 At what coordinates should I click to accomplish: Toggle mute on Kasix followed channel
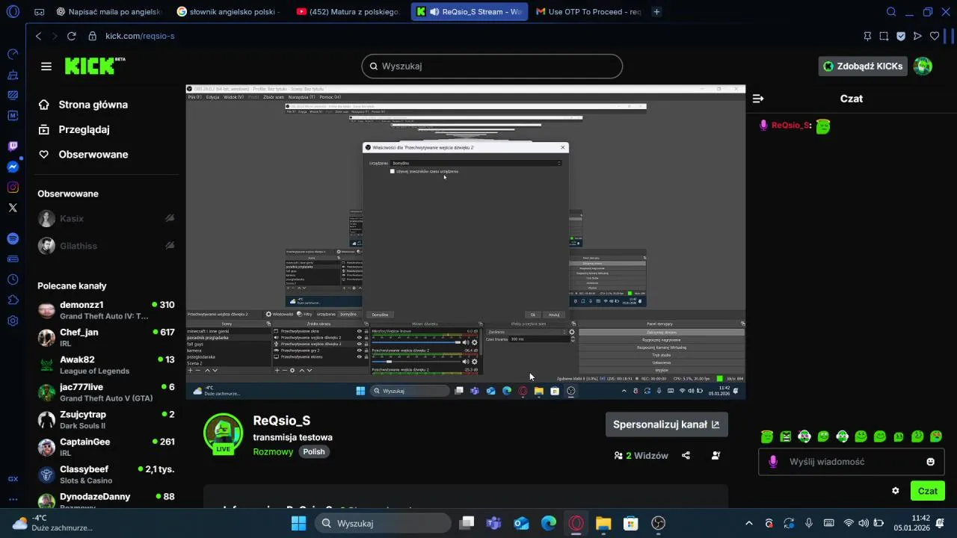coord(170,218)
